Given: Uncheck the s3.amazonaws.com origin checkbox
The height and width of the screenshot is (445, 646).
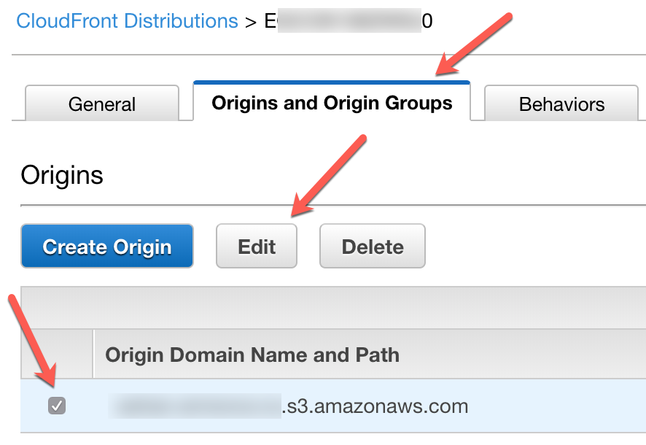Looking at the screenshot, I should (x=57, y=406).
